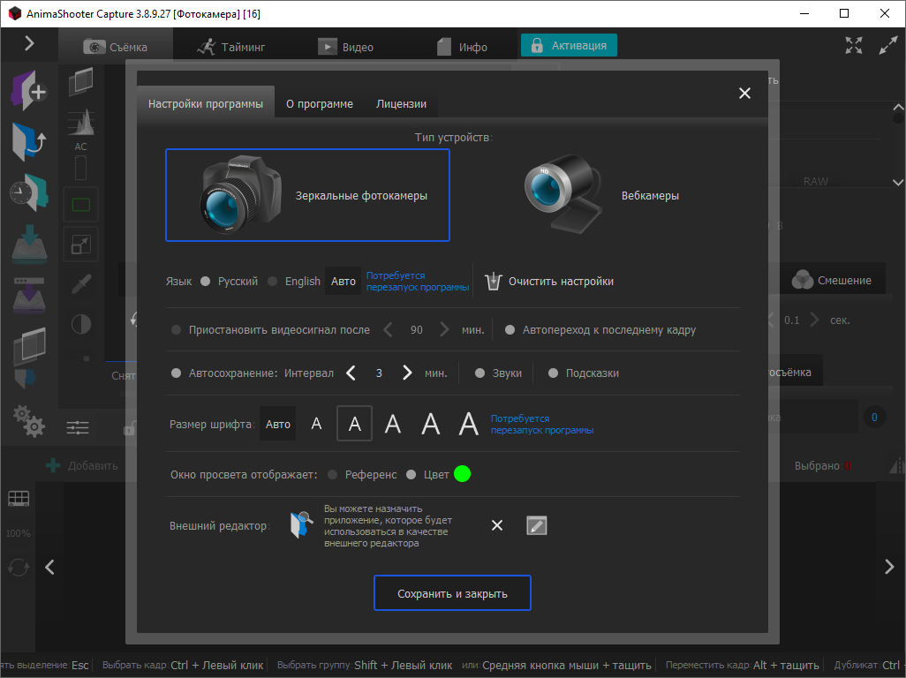906x678 pixels.
Task: Remove the assigned external editor
Action: point(497,525)
